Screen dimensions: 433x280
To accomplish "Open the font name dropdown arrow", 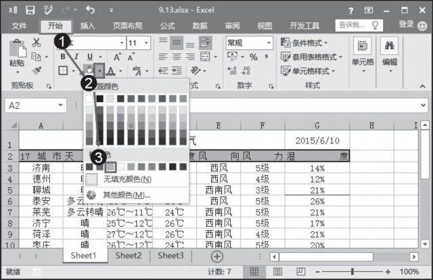I will [122, 43].
